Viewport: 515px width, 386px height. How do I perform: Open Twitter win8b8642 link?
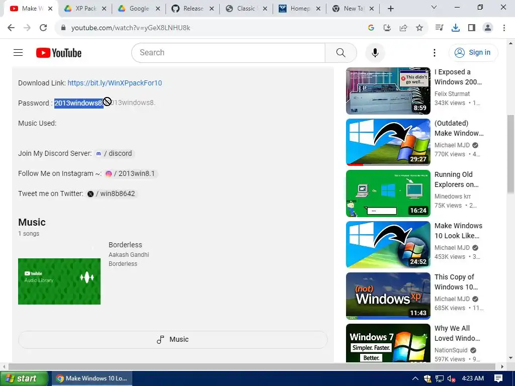click(112, 194)
